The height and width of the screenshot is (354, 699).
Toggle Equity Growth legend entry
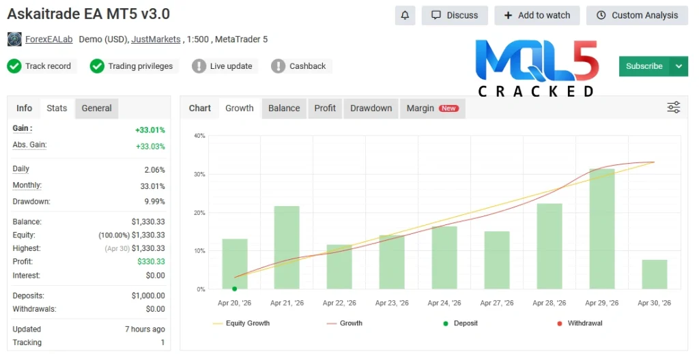[242, 323]
